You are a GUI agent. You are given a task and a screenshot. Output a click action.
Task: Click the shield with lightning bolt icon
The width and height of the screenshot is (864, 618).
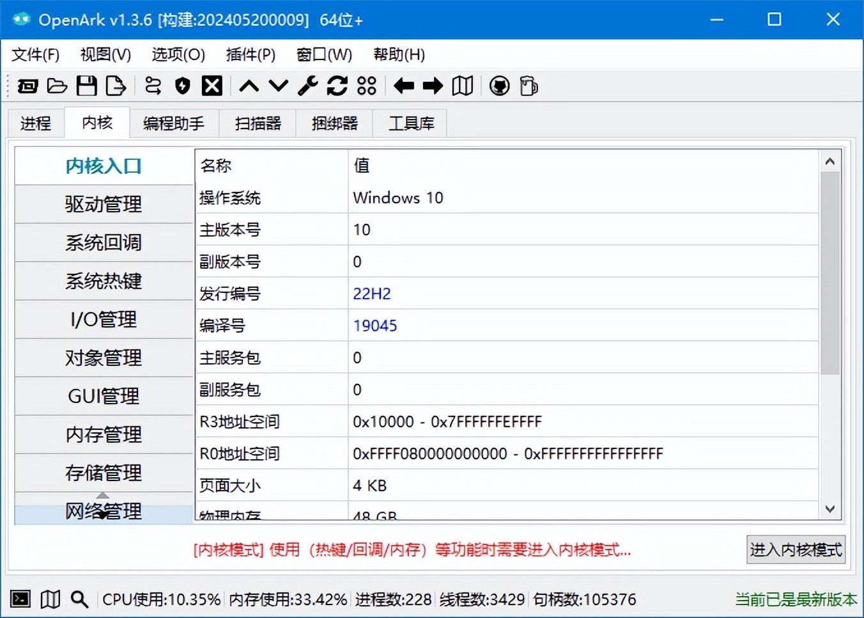point(183,86)
